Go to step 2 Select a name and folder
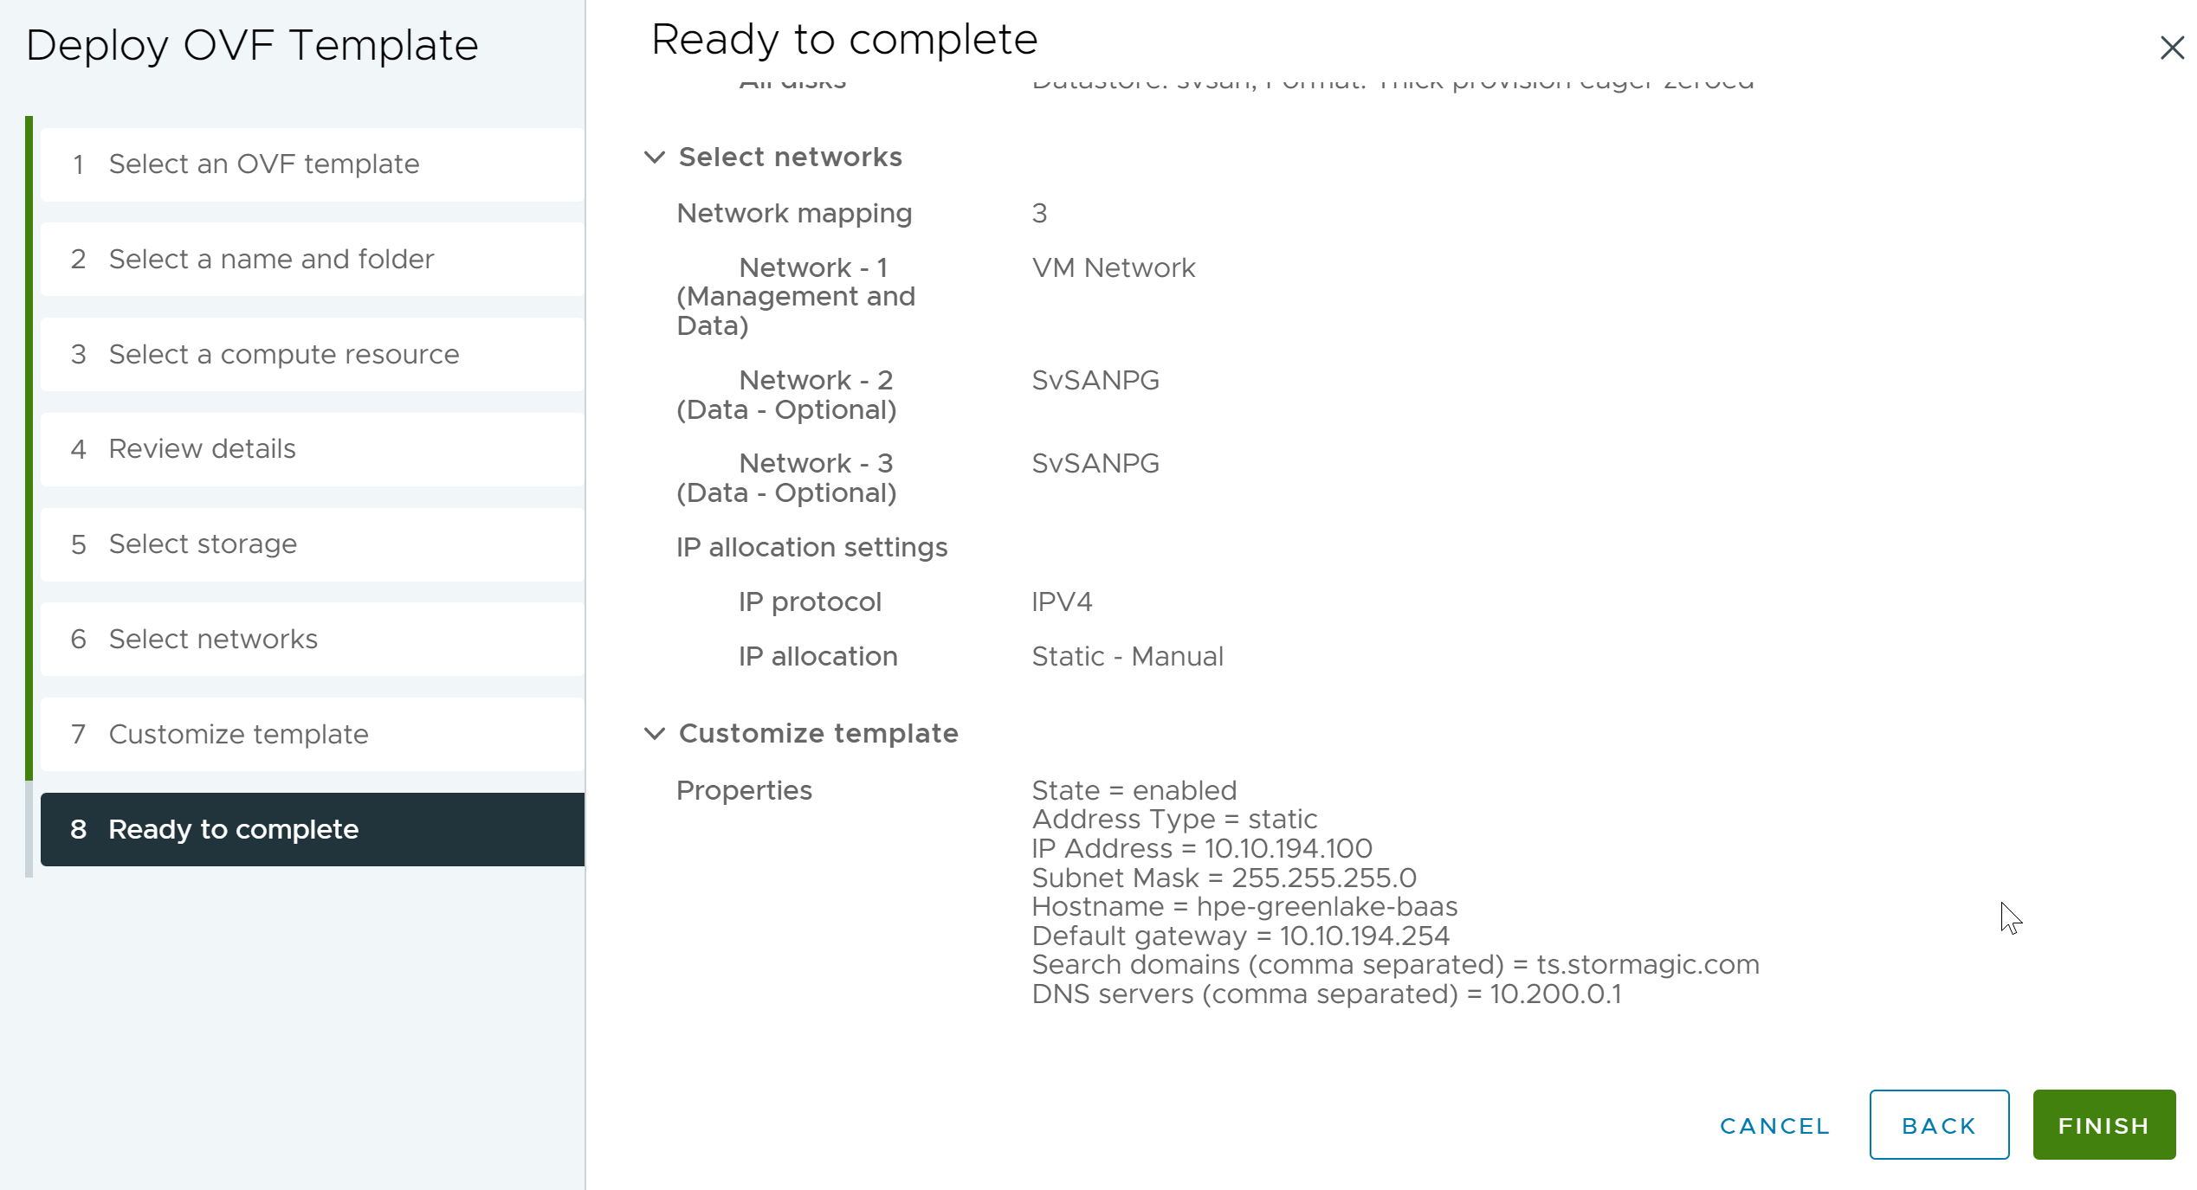 click(x=312, y=260)
